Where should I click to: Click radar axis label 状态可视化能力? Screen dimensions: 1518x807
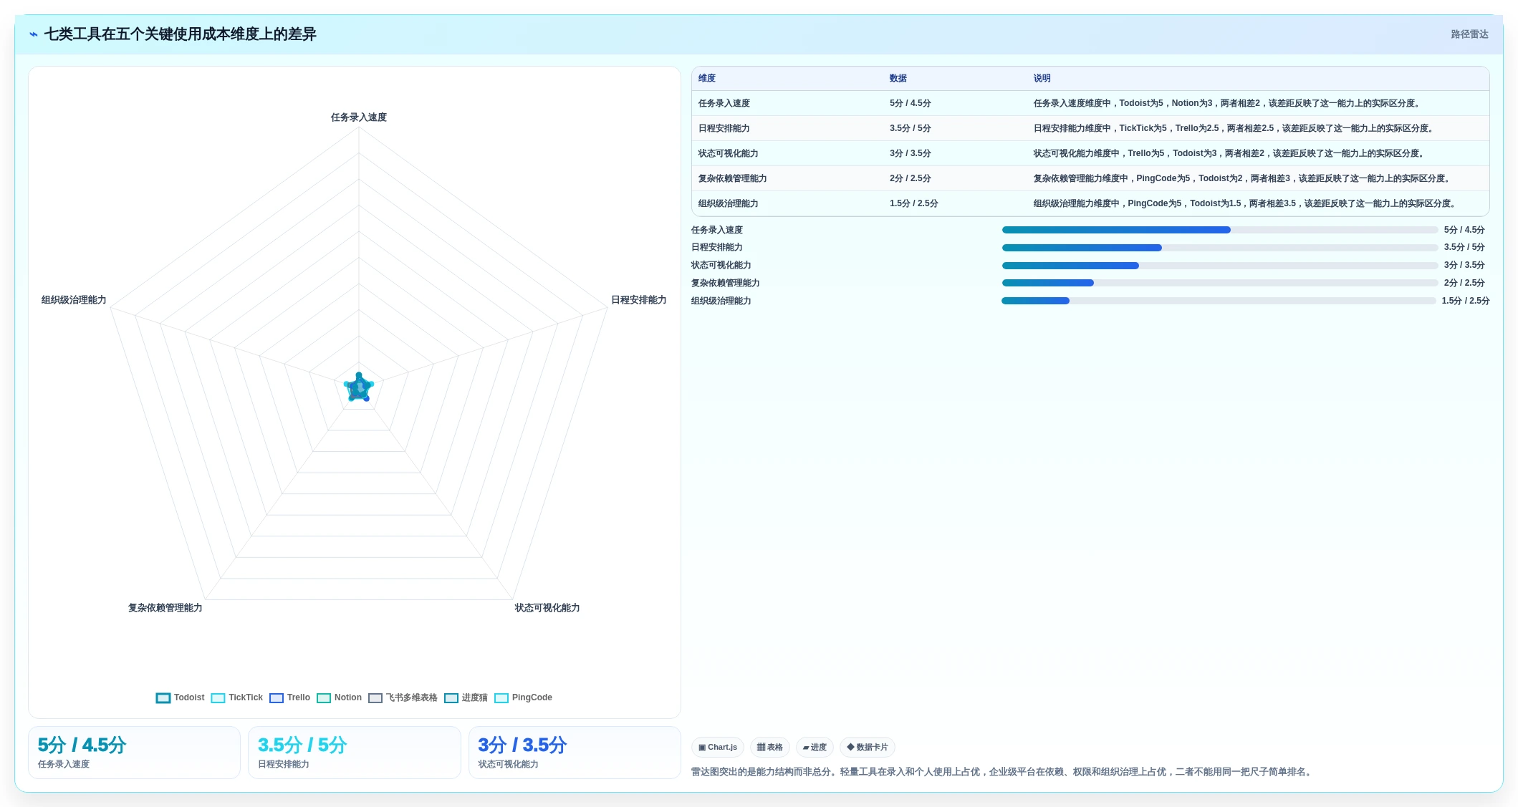(547, 608)
